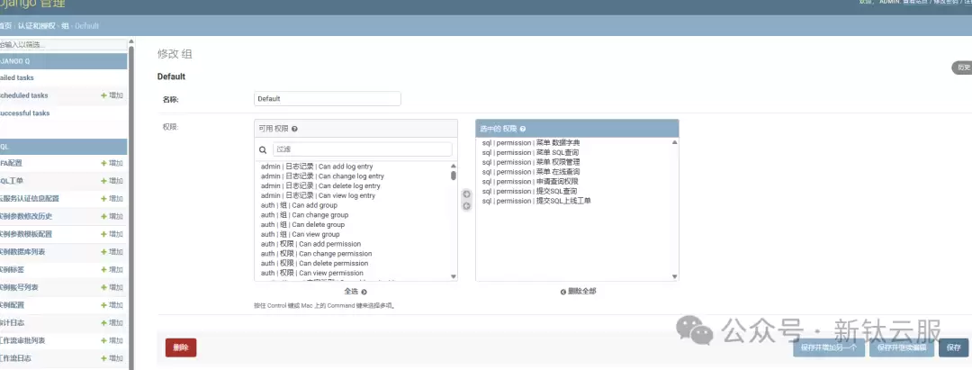Screen dimensions: 972x370
Task: Click 增加 beside 云服务认证信息配置
Action: (112, 198)
